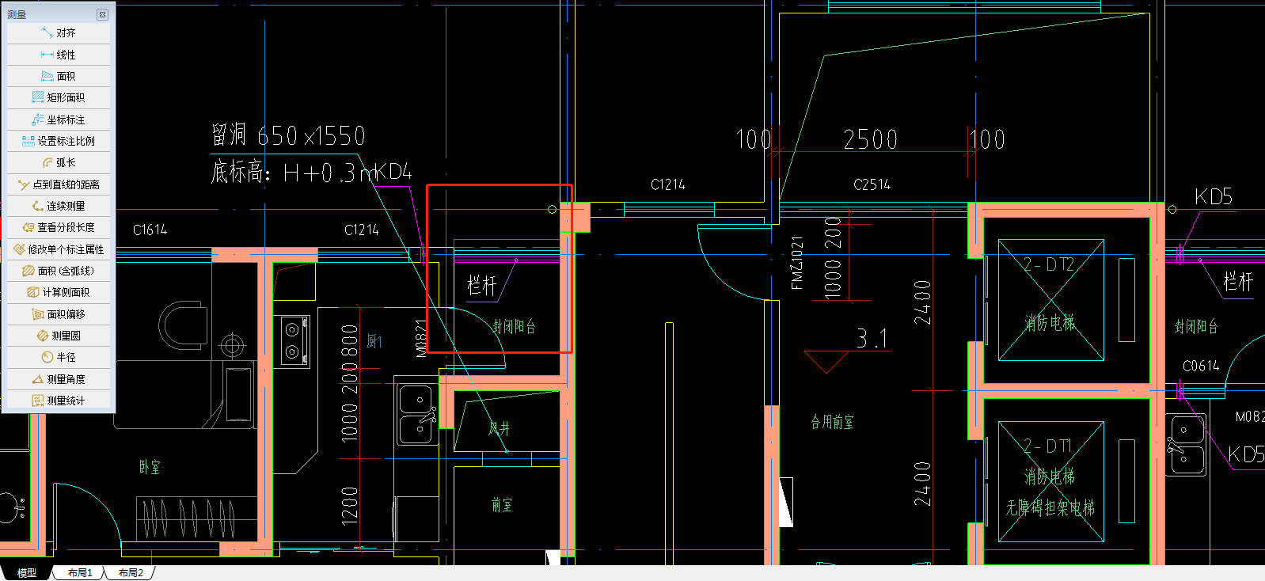Select the 测量圆 circle measurement tool

click(x=59, y=336)
